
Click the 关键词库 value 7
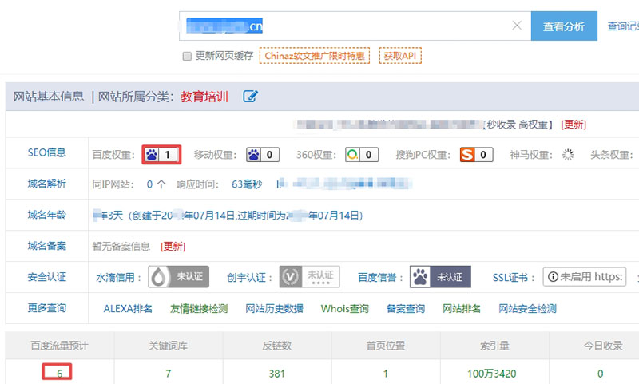click(169, 374)
